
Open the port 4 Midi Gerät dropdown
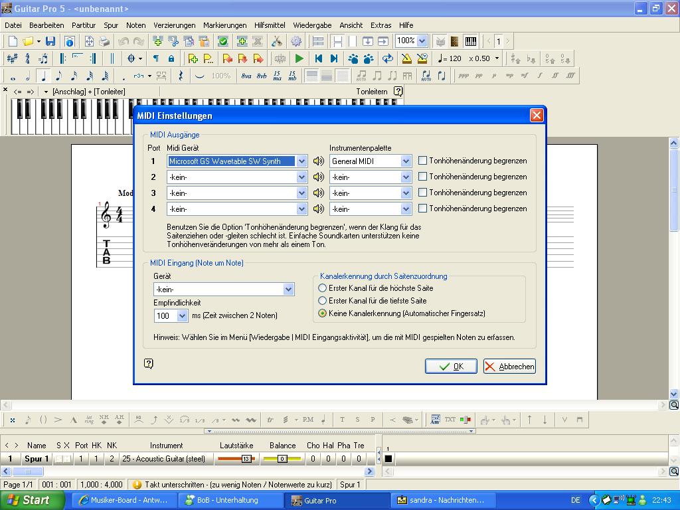(x=301, y=209)
